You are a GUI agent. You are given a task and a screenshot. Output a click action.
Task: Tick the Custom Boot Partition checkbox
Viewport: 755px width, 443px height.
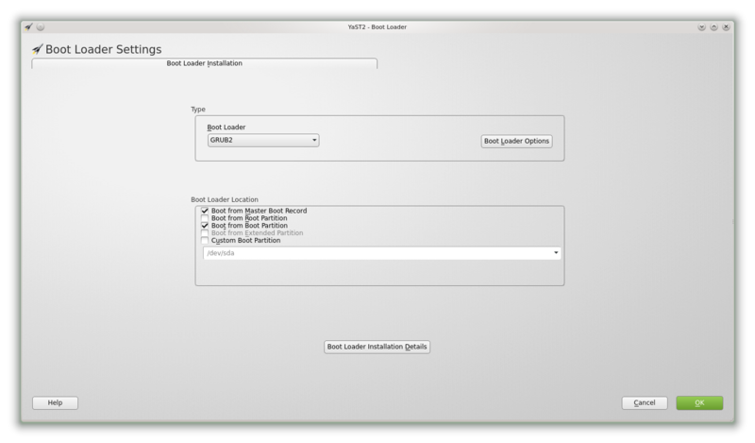[x=205, y=241]
